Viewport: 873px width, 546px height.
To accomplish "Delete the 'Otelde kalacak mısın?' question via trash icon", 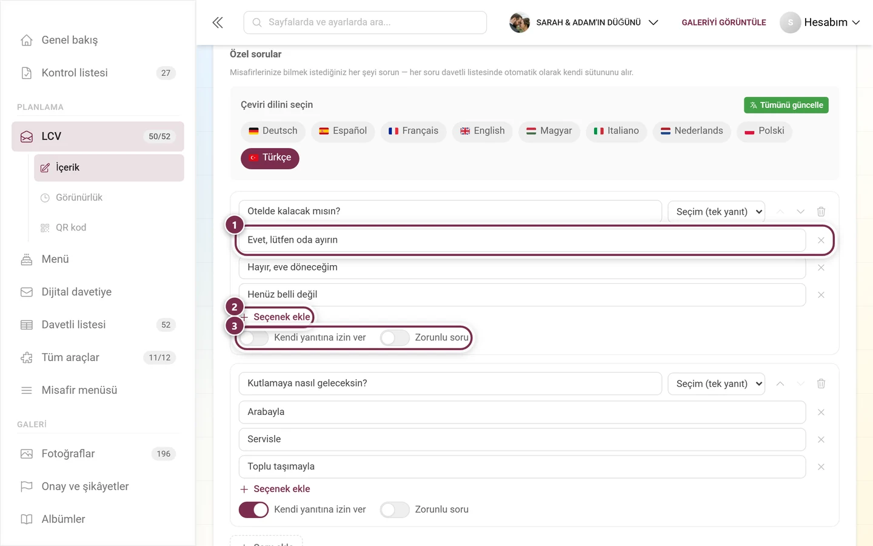I will point(821,212).
